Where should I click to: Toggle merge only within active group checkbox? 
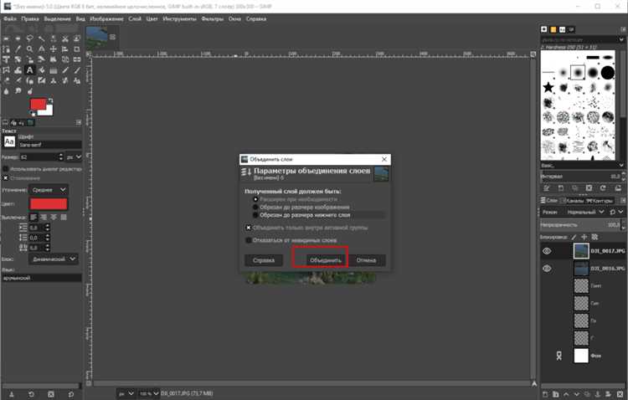(249, 228)
